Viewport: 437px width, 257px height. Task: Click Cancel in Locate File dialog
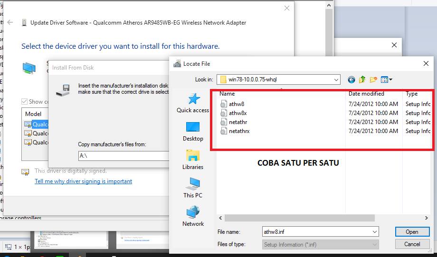click(412, 244)
